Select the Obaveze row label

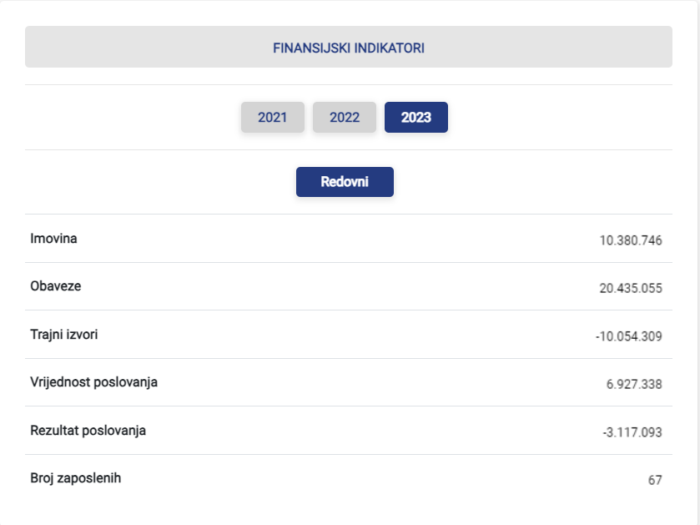pos(56,286)
